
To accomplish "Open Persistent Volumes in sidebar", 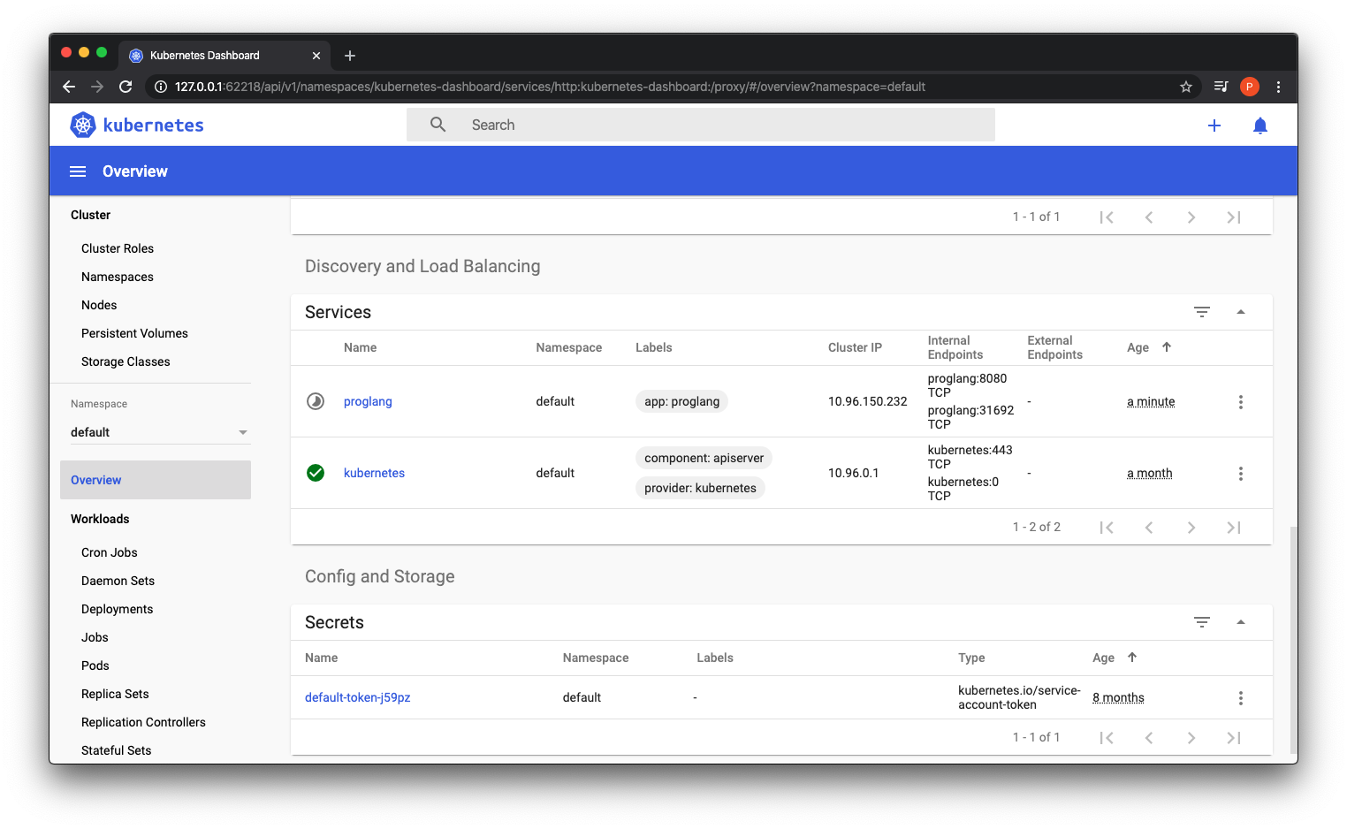I will (x=134, y=333).
